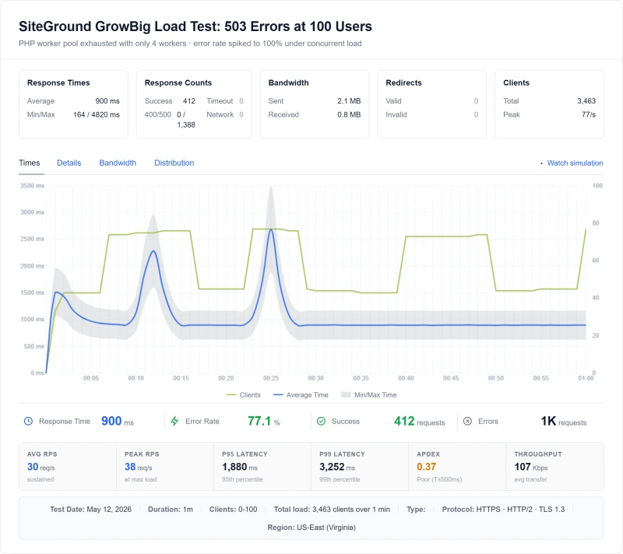Click the 1K requests errors figure
Image resolution: width=623 pixels, height=554 pixels.
[x=563, y=421]
